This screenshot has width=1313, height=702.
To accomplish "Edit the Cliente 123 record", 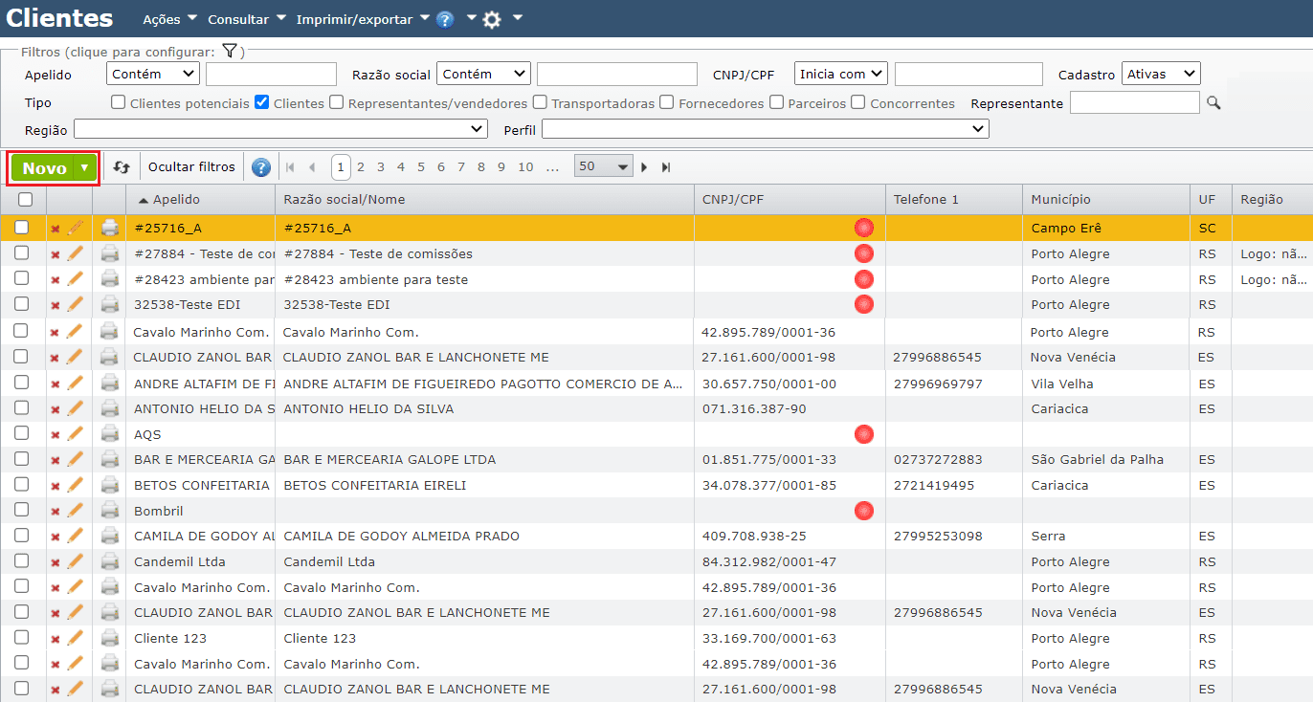I will [76, 638].
